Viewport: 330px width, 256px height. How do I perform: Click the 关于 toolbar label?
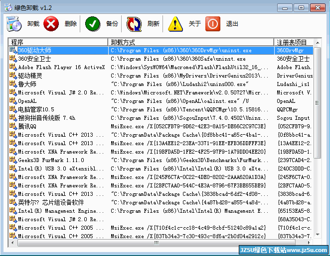pyautogui.click(x=195, y=24)
